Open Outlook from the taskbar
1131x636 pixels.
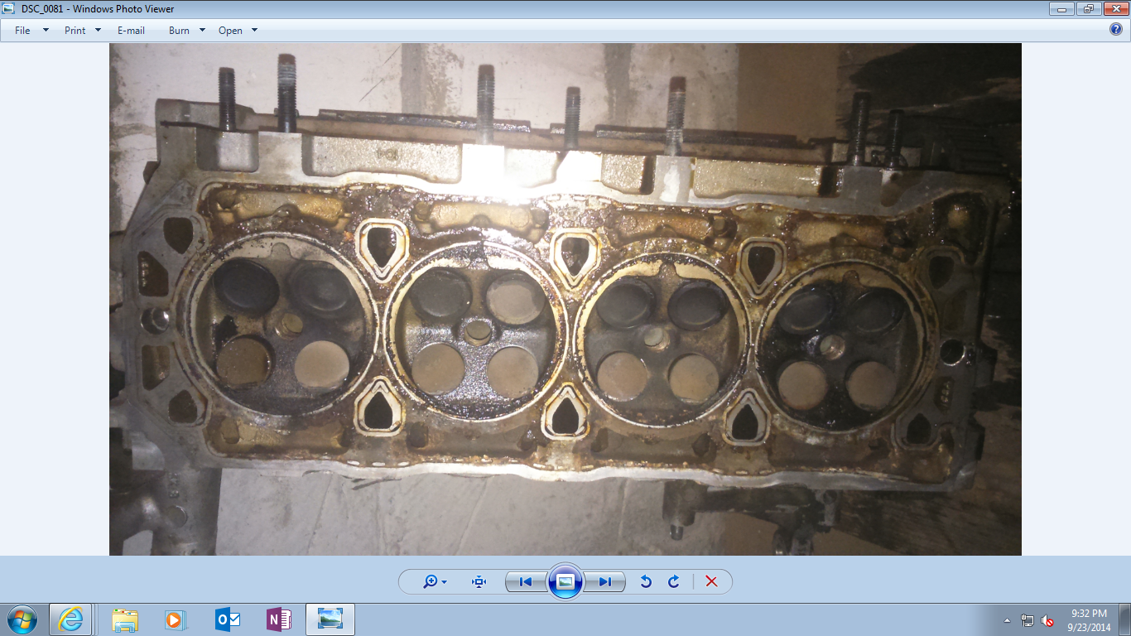point(227,619)
